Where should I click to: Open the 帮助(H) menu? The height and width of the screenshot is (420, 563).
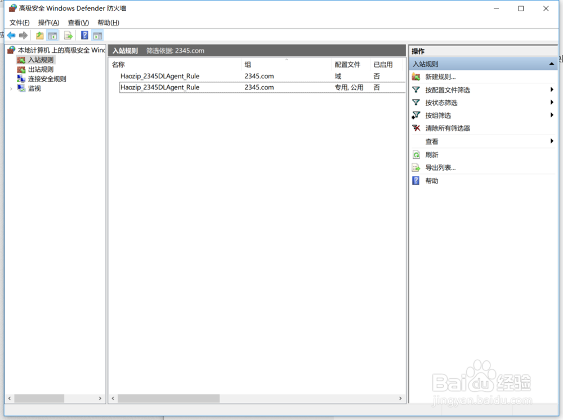click(109, 23)
